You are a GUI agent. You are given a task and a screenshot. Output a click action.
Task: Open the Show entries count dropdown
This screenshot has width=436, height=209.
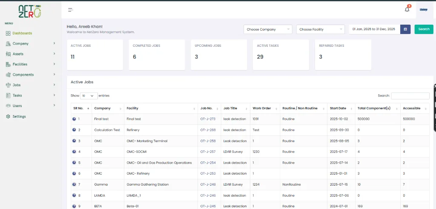pos(89,96)
